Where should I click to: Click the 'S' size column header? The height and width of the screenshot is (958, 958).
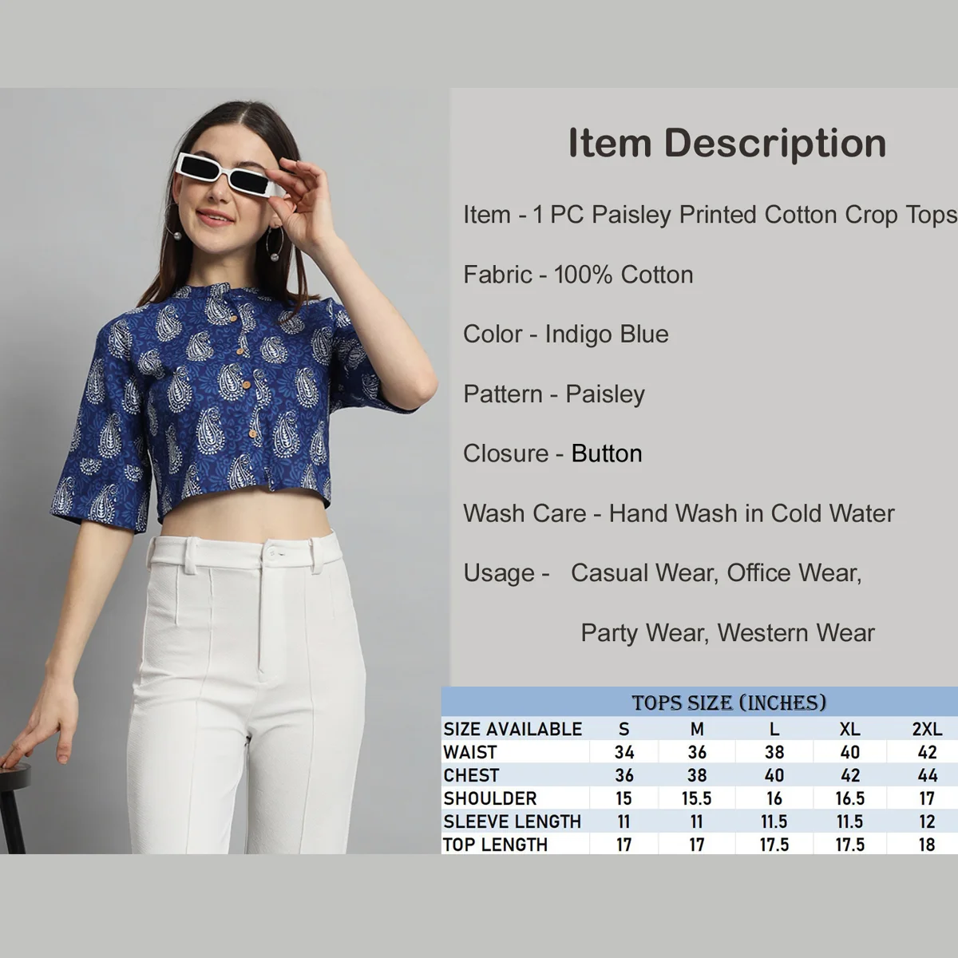[624, 729]
